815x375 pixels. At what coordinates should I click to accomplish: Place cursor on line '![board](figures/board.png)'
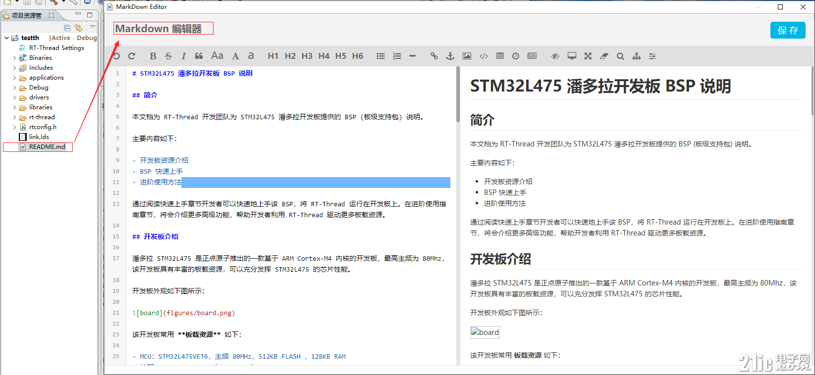(x=183, y=313)
